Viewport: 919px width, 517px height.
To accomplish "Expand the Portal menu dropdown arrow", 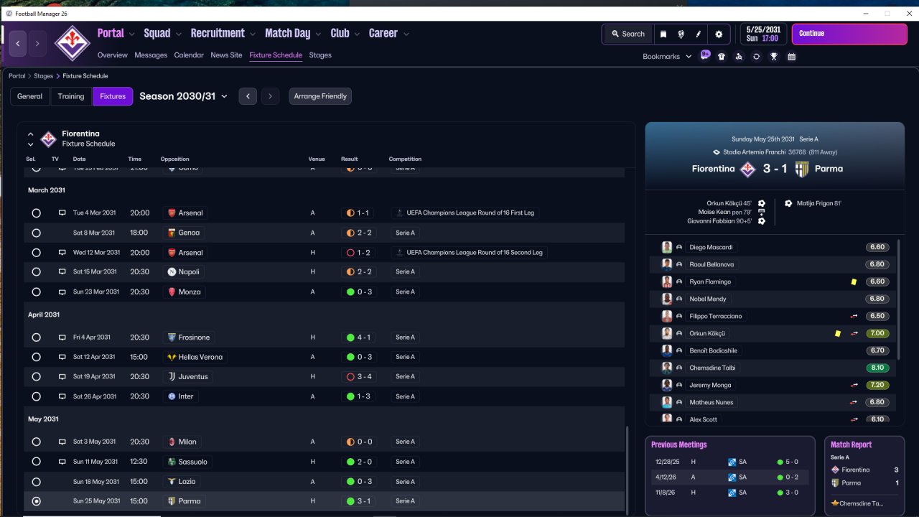I will (x=132, y=34).
